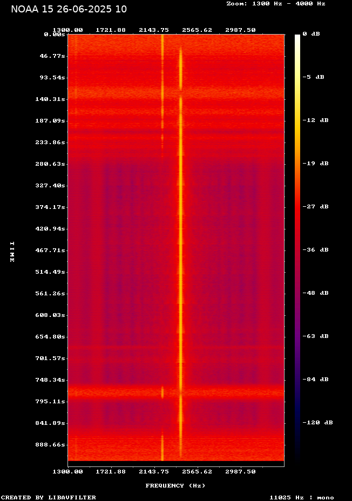
Task: Select the "280.63s" time label
Action: (x=50, y=164)
